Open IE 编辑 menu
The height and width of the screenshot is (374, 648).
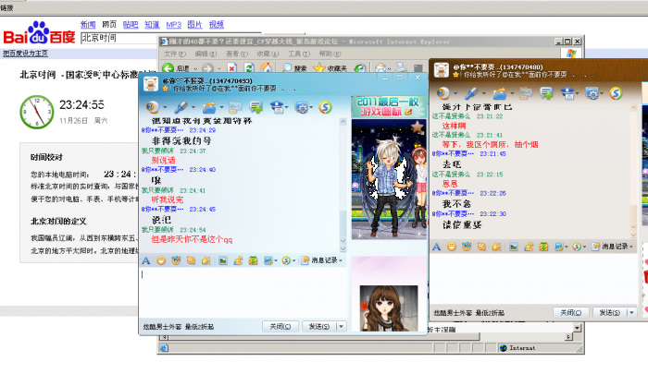pos(206,54)
